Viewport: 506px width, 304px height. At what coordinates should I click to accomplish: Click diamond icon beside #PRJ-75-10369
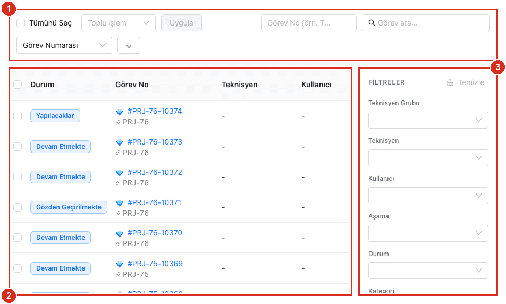tap(120, 264)
